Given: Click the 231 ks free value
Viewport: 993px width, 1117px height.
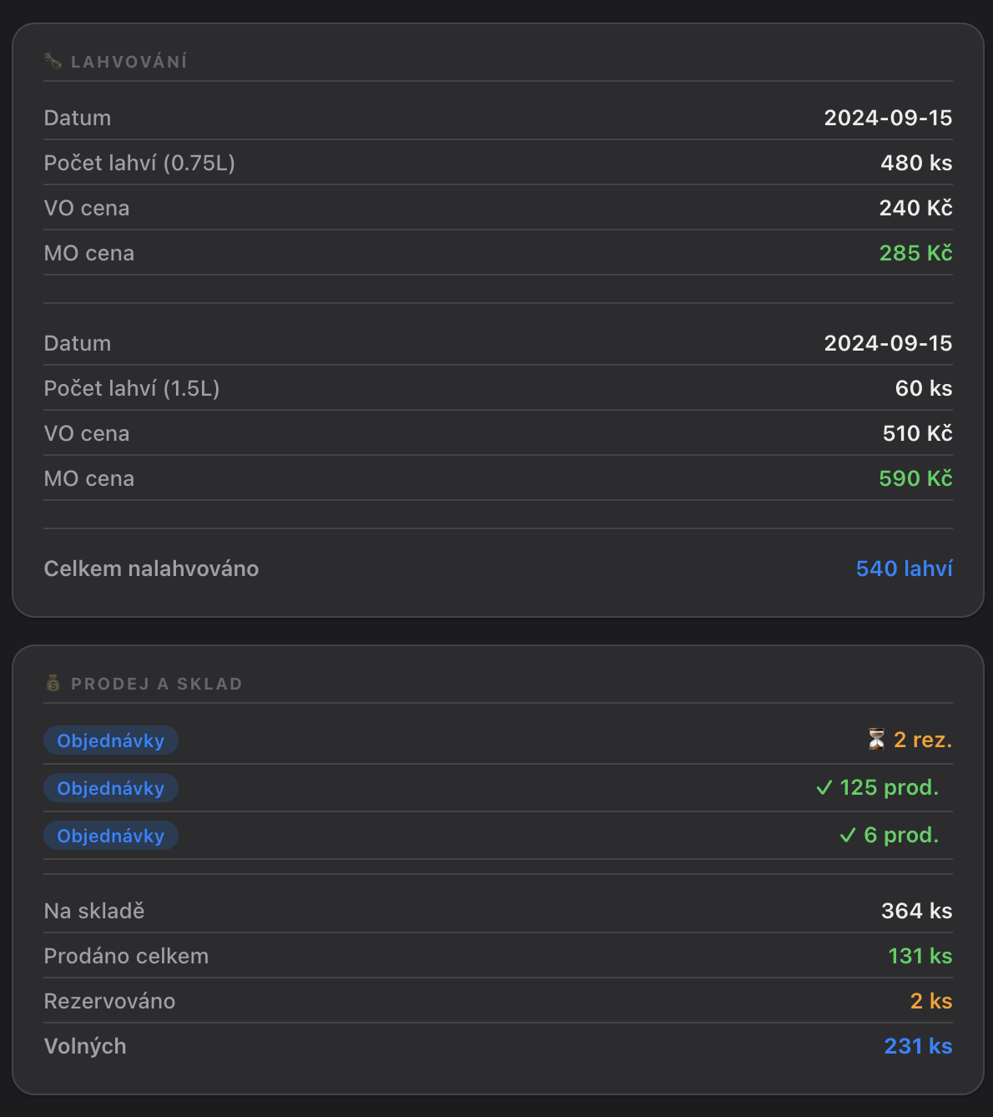Looking at the screenshot, I should point(918,1046).
